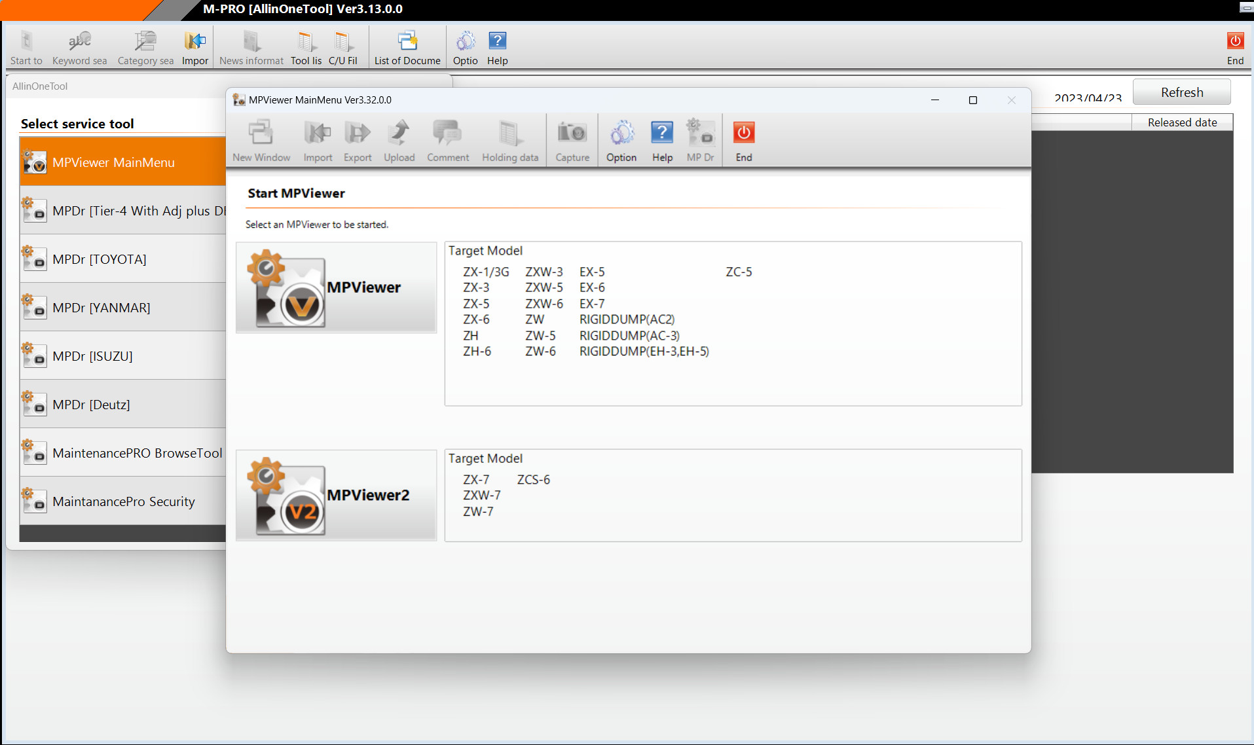Open the Keyword search tool
The image size is (1254, 745).
79,47
